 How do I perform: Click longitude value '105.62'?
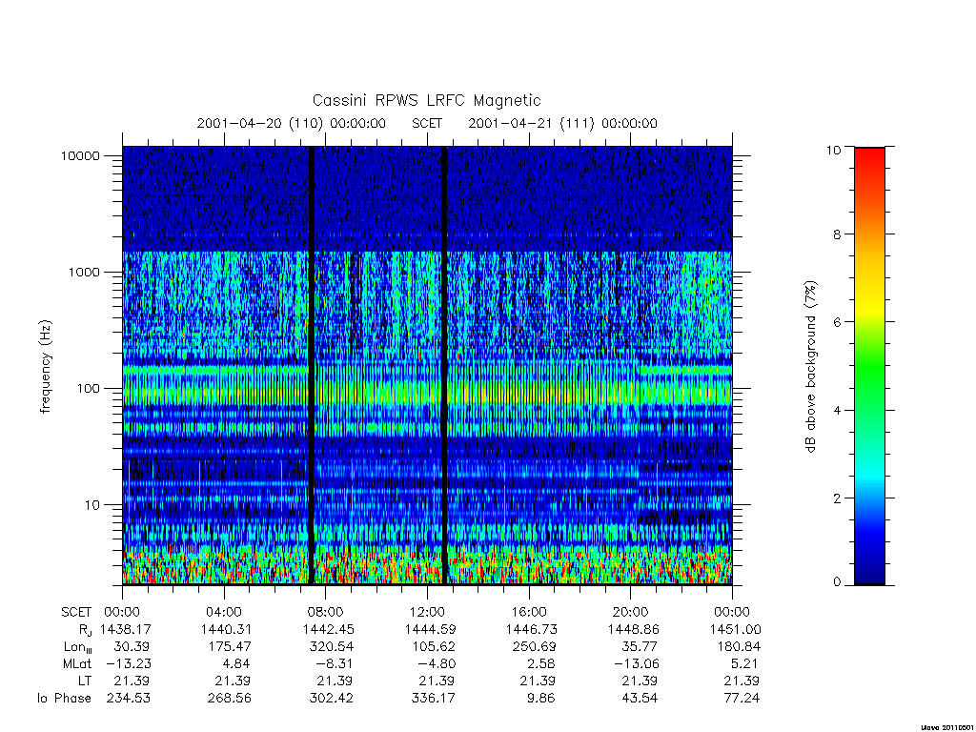(x=434, y=647)
